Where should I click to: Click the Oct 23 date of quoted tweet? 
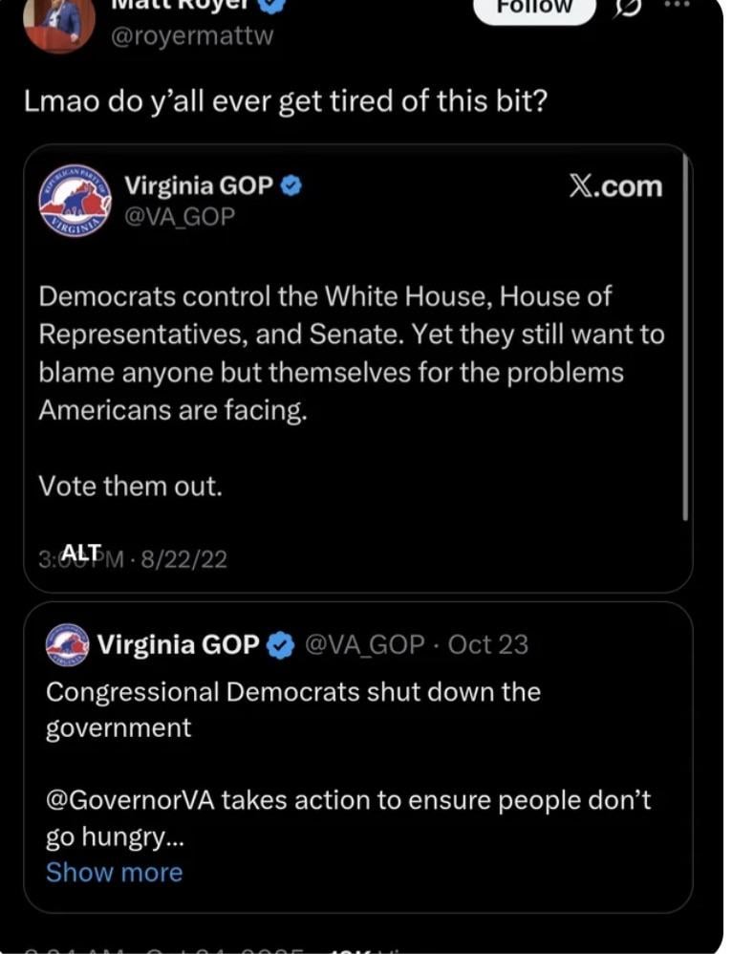(487, 645)
